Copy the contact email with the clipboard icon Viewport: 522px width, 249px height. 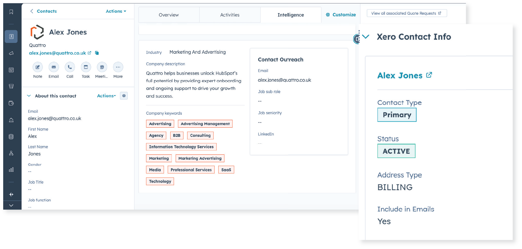point(97,53)
